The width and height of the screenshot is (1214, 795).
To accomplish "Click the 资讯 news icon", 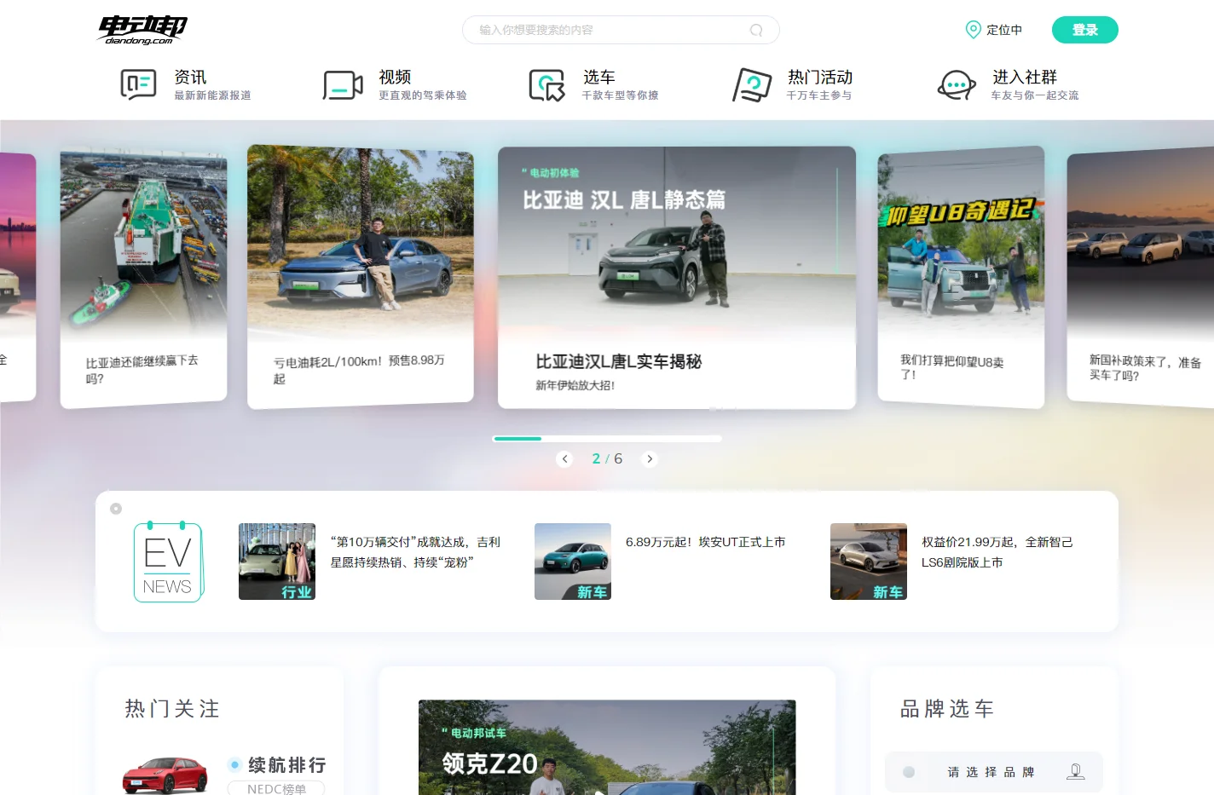I will [138, 84].
